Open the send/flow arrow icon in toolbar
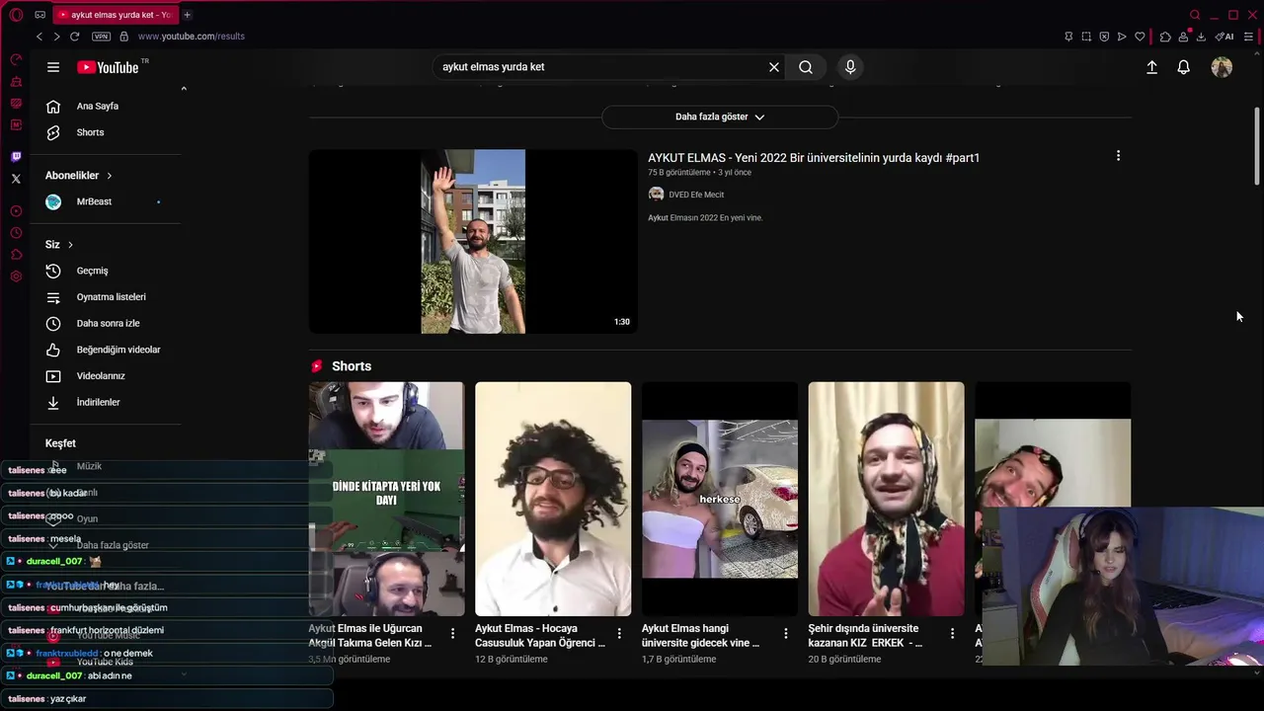The image size is (1264, 711). tap(1122, 37)
